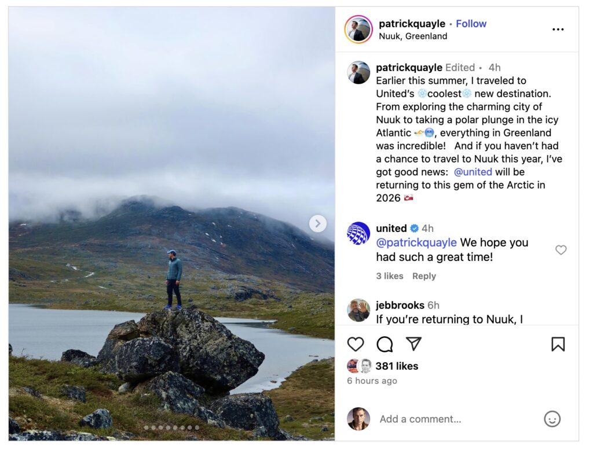Like the united comment with heart
This screenshot has height=449, width=593.
pos(561,250)
